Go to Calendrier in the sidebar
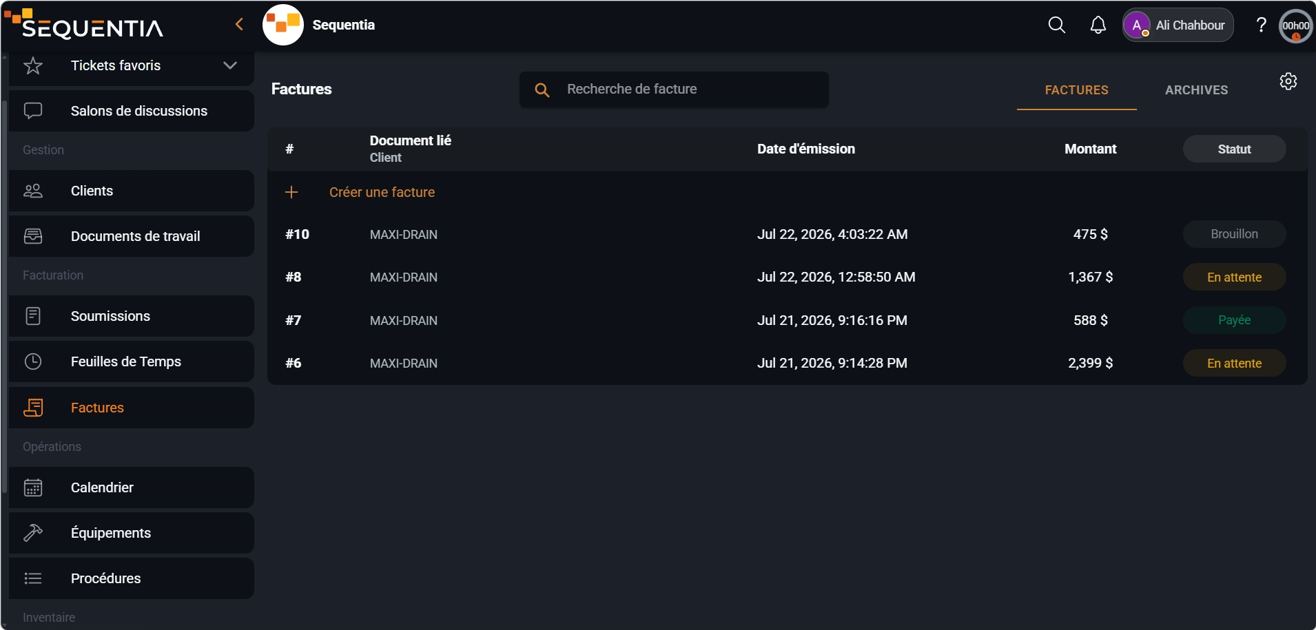The width and height of the screenshot is (1316, 630). pos(132,487)
